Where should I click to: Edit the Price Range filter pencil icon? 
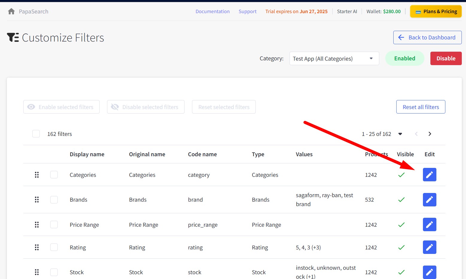coord(430,225)
